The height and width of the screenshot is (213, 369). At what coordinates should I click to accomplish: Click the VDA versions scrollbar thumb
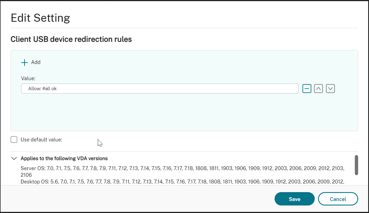(356, 165)
